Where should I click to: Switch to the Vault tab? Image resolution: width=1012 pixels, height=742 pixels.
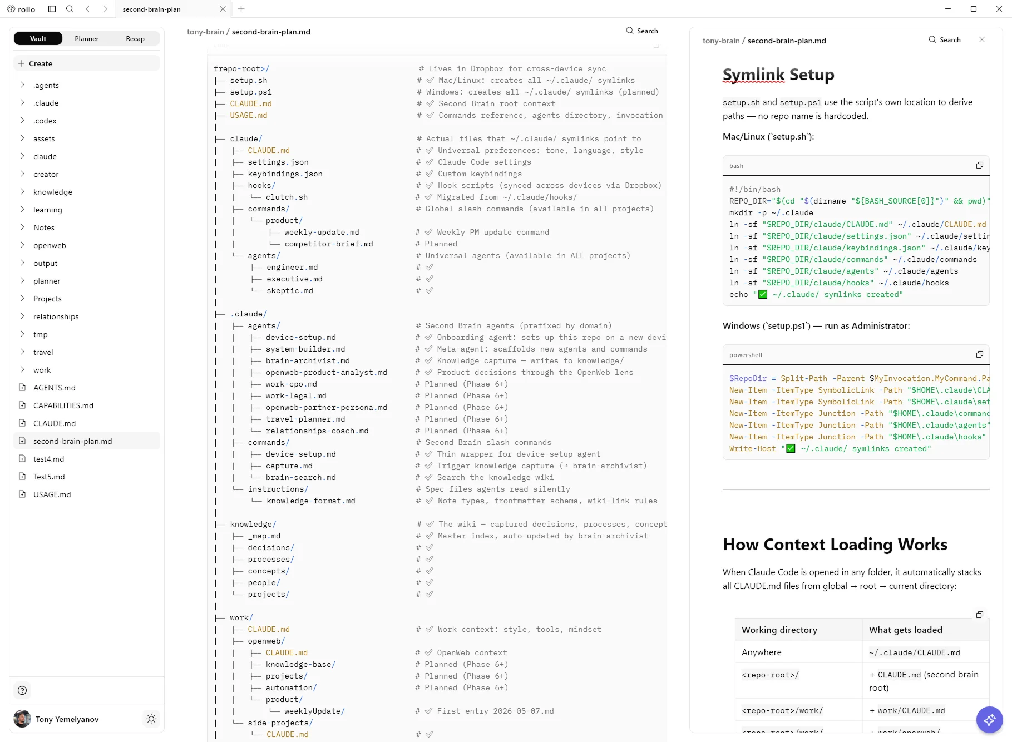38,38
